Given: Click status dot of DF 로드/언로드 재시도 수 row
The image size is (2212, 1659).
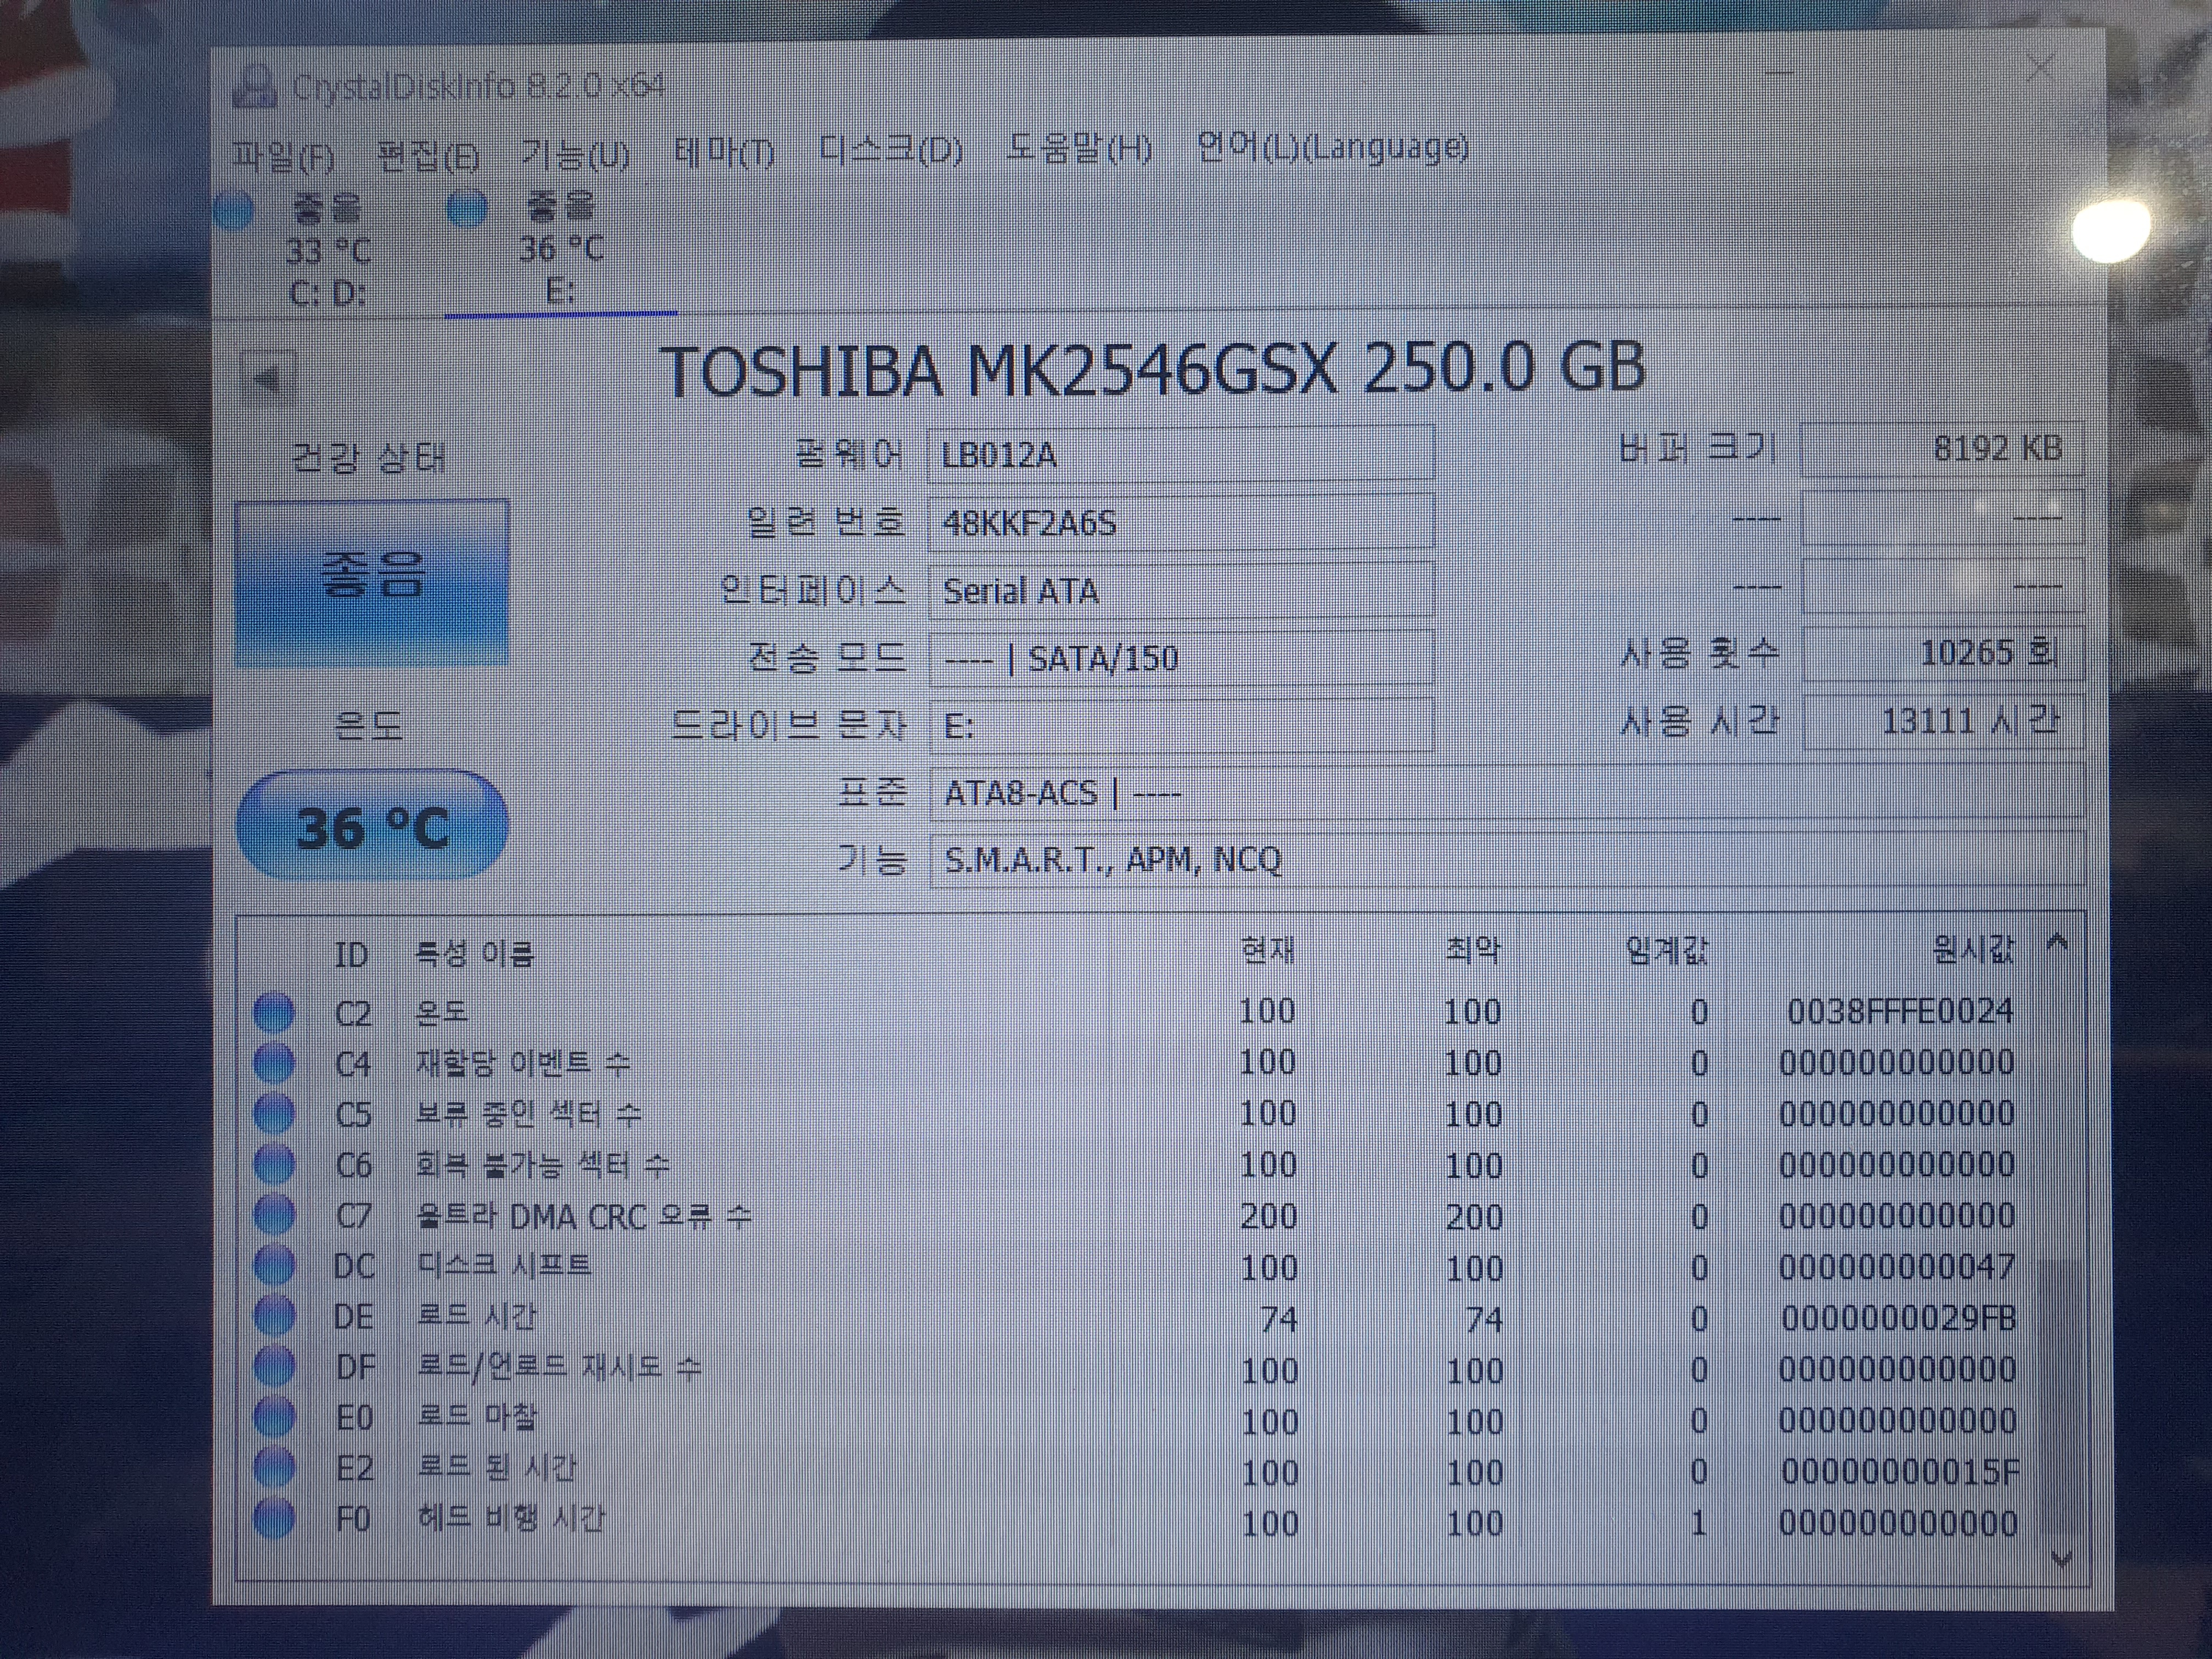Looking at the screenshot, I should pos(274,1366).
